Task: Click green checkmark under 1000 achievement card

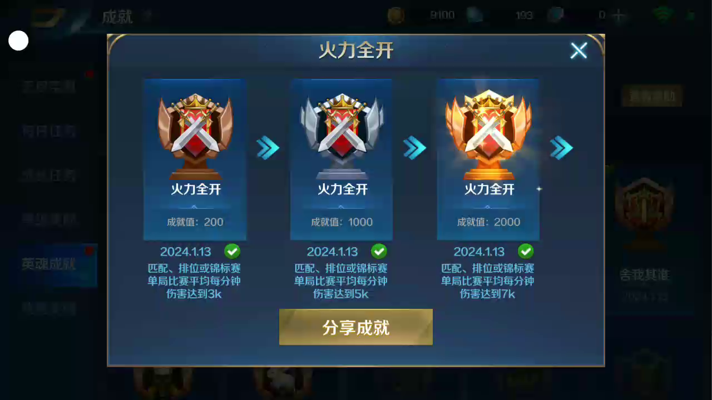Action: point(379,251)
